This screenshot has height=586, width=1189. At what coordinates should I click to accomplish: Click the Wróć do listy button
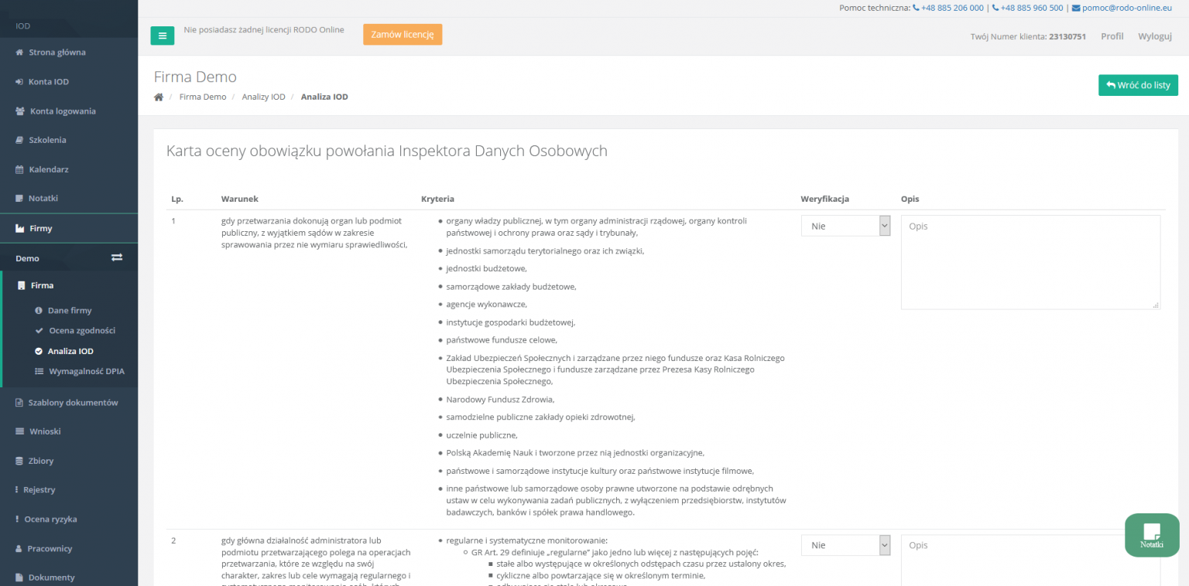click(1138, 85)
